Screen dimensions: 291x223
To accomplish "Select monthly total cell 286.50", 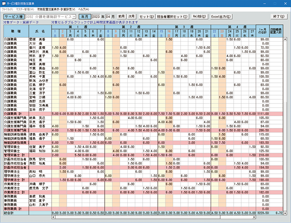I will [x=263, y=130].
